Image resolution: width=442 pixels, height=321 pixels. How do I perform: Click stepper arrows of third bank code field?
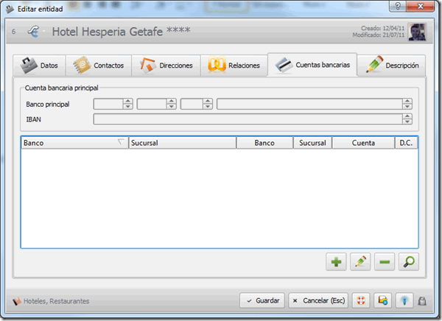coord(208,104)
